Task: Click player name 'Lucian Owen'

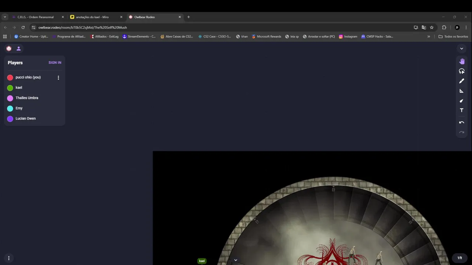Action: coord(26,119)
